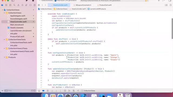The height and width of the screenshot is (97, 173).
Task: Toggle recent files filter clock icon
Action: coord(32,91)
